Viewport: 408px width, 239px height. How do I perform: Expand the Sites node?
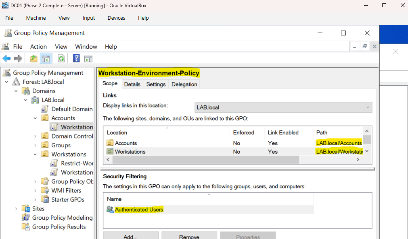point(16,209)
